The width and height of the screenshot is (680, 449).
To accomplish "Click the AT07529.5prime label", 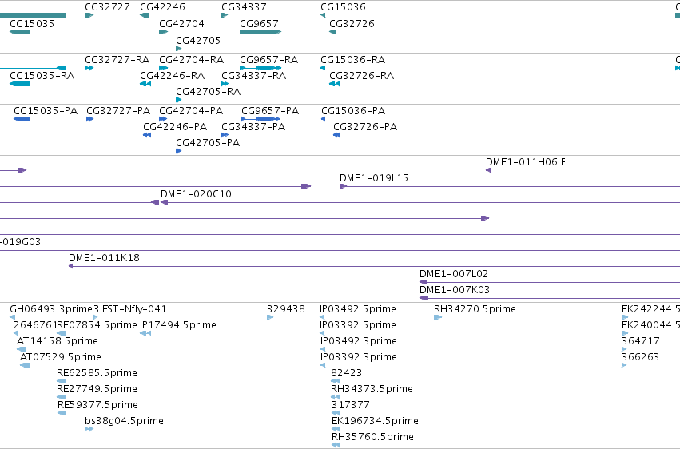I will pyautogui.click(x=61, y=357).
